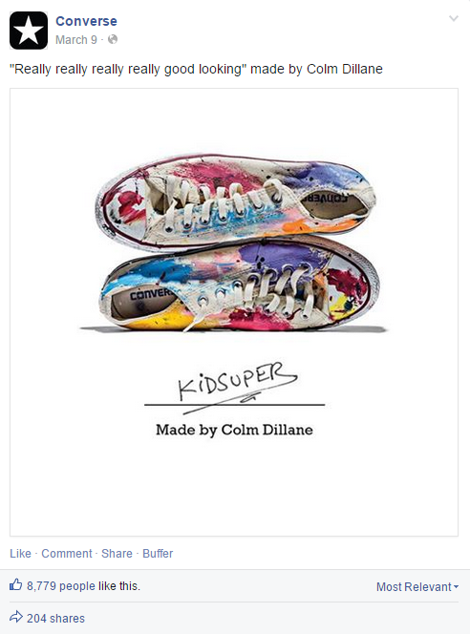Open the photo via the upper painted sneaker
Viewport: 470px width, 634px height.
(x=236, y=201)
